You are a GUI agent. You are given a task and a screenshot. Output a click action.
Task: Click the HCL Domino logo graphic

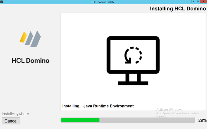[x=30, y=39]
